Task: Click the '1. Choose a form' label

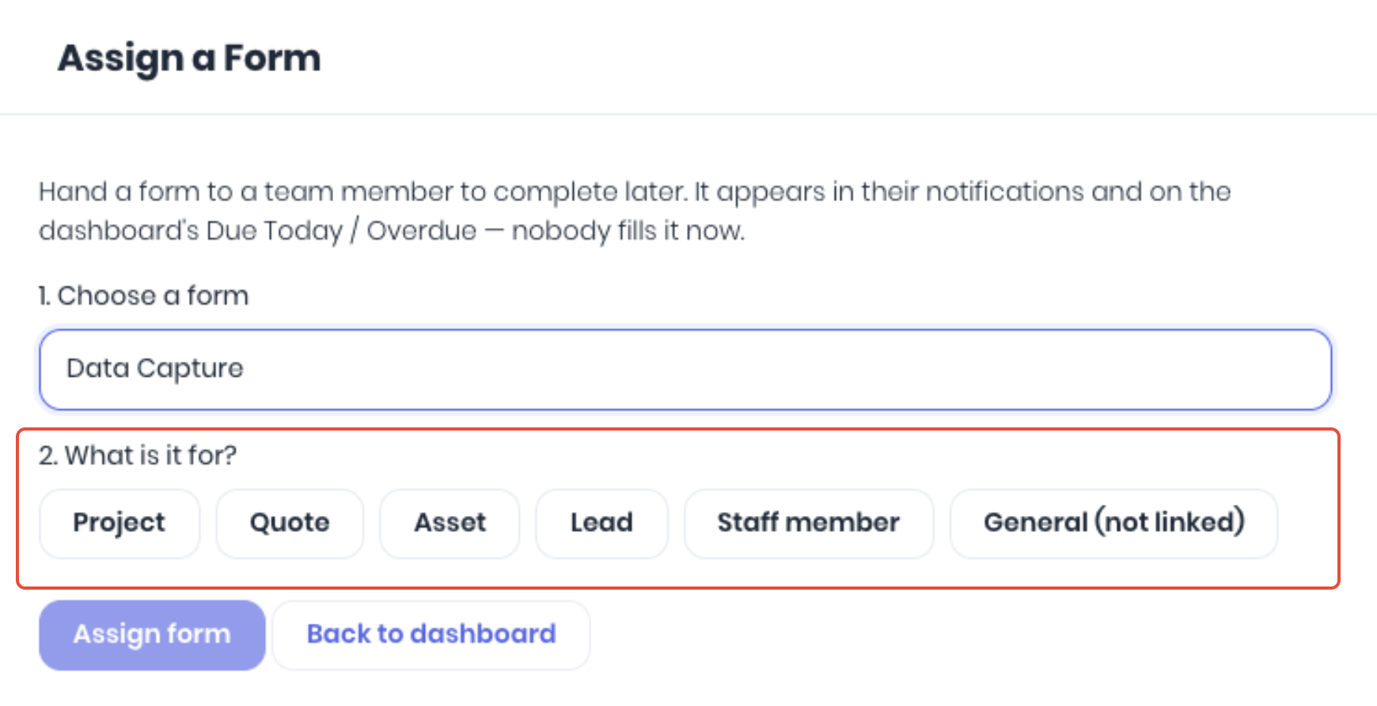Action: 143,295
